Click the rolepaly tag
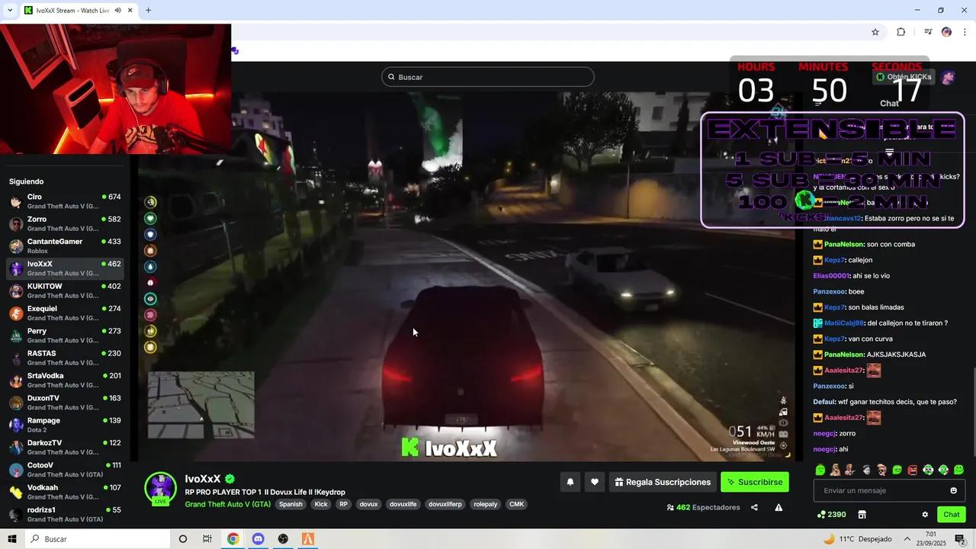Screen dimensions: 976x549 [x=486, y=504]
